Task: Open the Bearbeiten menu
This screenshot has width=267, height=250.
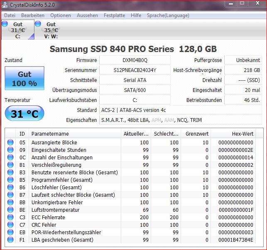Action: point(33,15)
